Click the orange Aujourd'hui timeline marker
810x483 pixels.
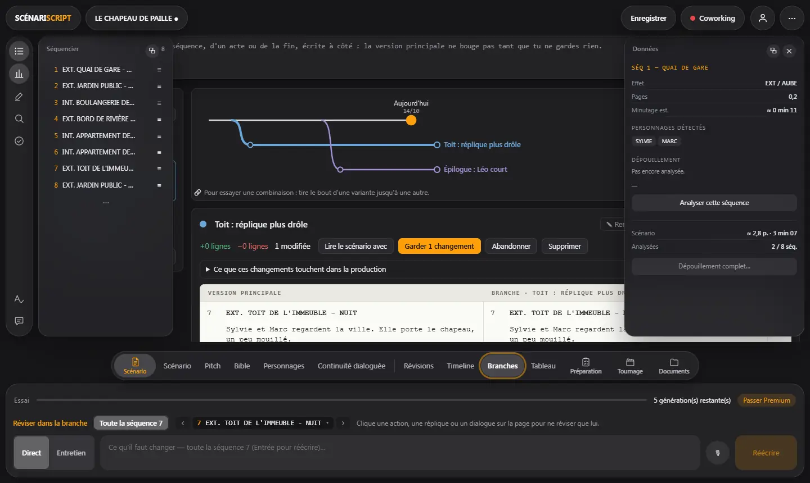[x=411, y=120]
